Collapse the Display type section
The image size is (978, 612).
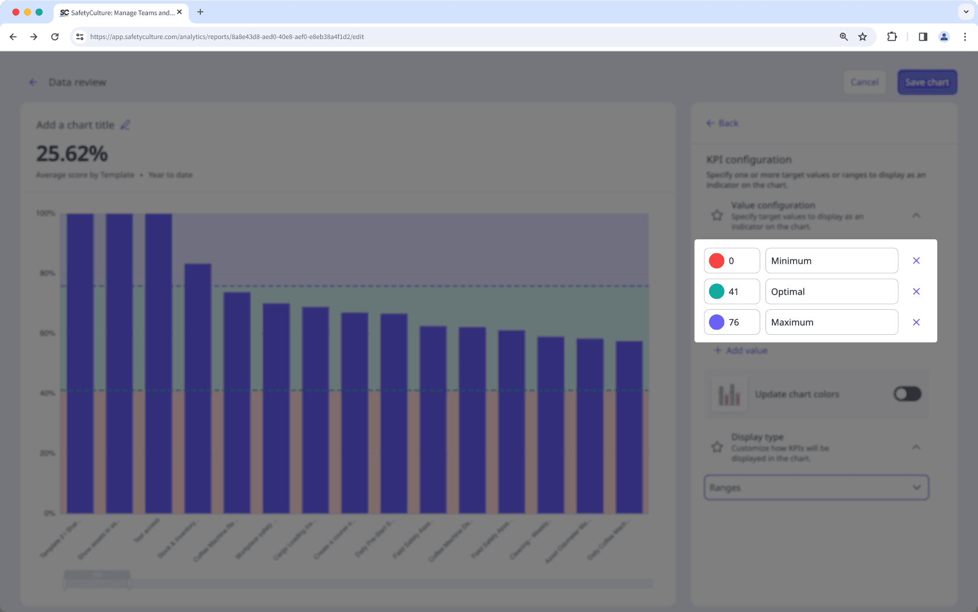916,447
